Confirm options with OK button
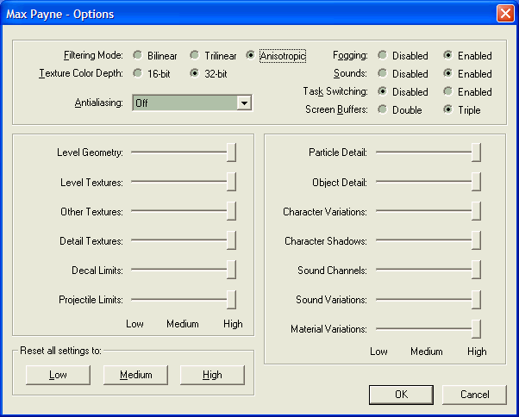This screenshot has width=519, height=417. tap(401, 395)
